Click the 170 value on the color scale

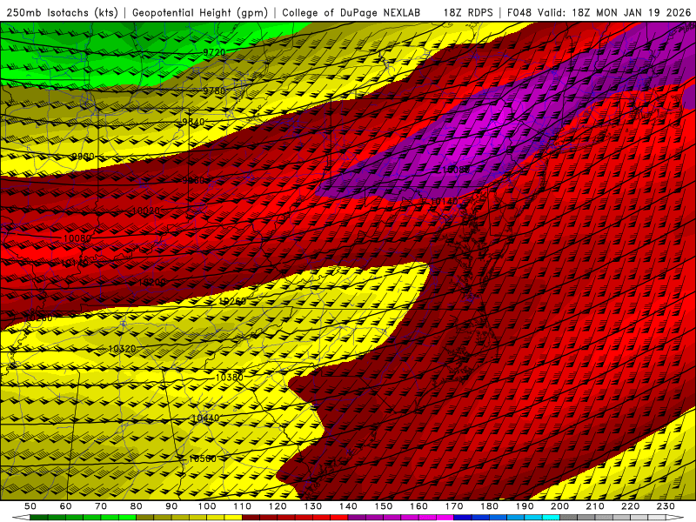[x=453, y=506]
